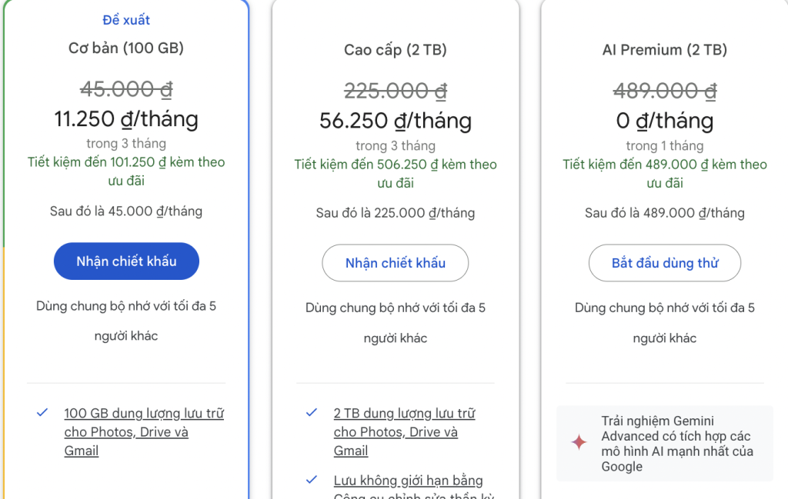Click the Đề xuất recommended label
The image size is (788, 499).
[126, 20]
